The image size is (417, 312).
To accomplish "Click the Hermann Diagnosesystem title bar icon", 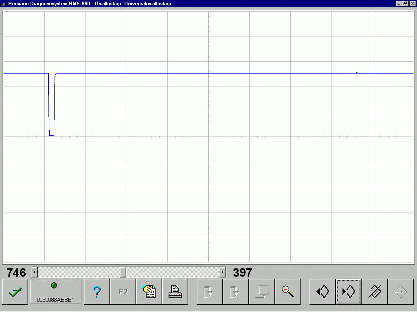I will click(4, 4).
